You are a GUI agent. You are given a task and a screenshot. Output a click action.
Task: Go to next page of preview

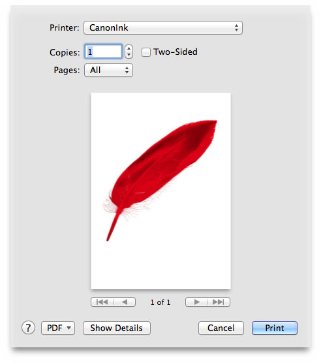196,302
